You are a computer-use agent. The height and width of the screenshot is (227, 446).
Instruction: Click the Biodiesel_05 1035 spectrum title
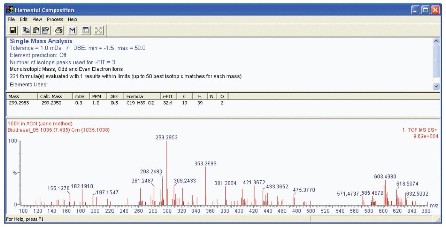59,130
